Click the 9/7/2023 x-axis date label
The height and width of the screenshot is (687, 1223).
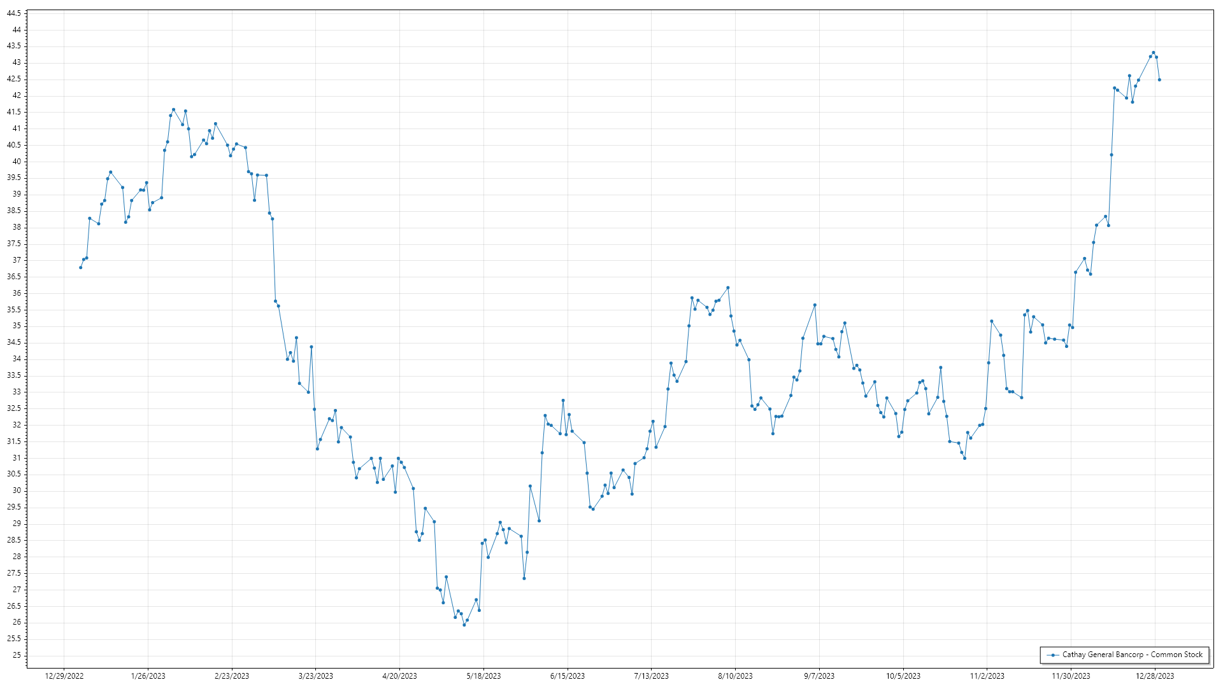tap(819, 676)
